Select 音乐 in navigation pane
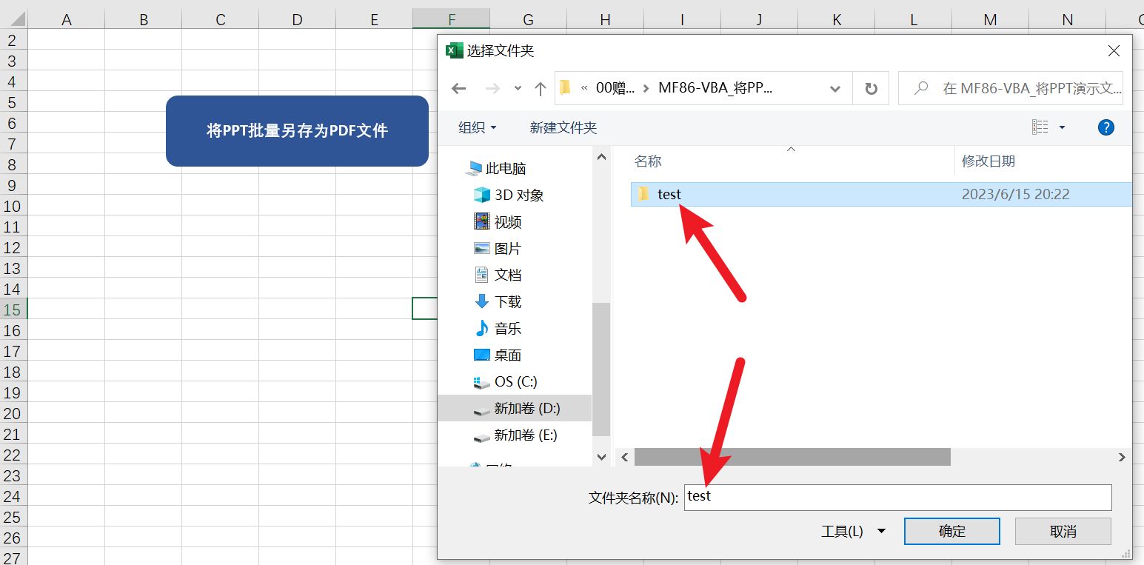1144x565 pixels. (498, 328)
